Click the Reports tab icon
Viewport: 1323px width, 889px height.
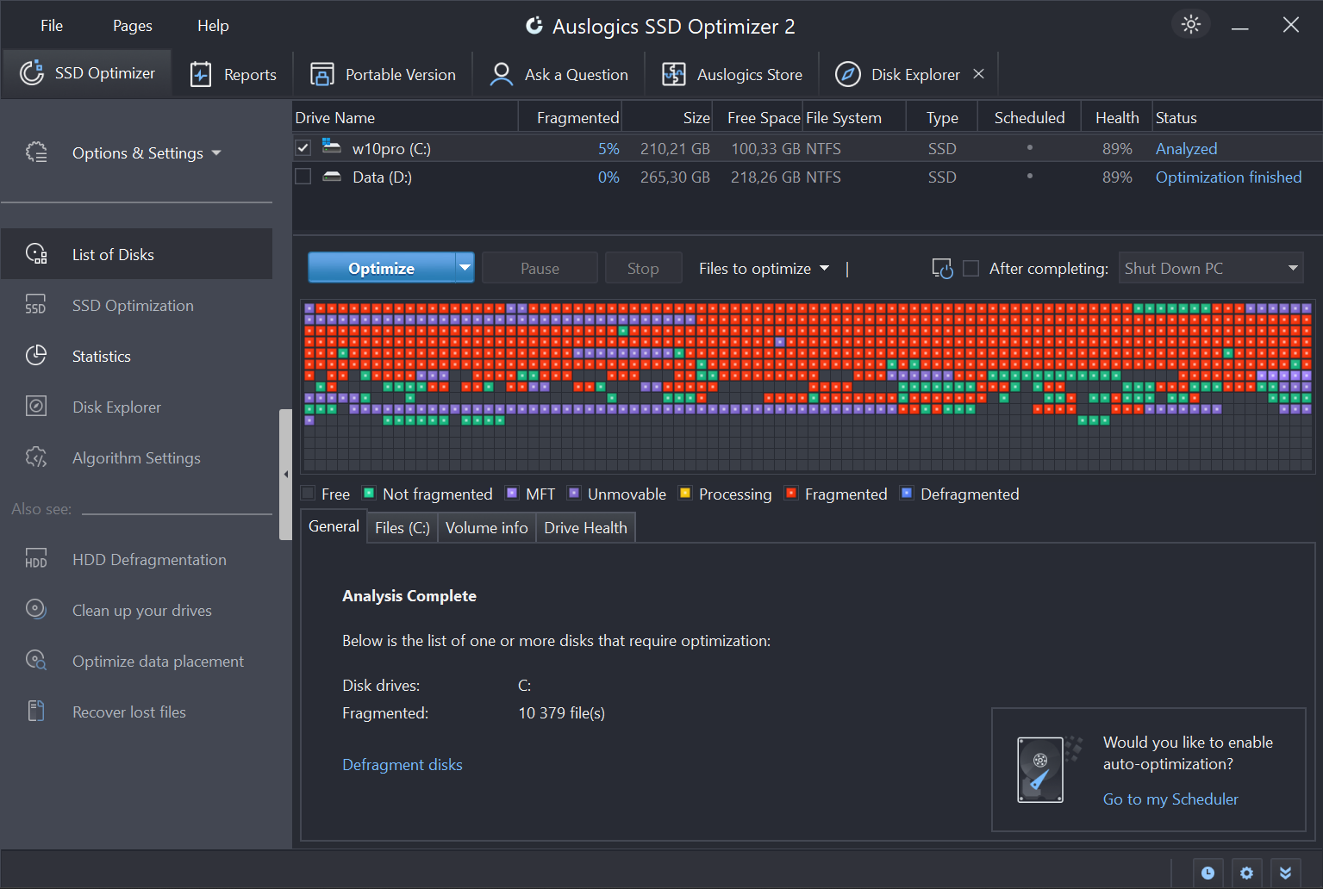[201, 74]
